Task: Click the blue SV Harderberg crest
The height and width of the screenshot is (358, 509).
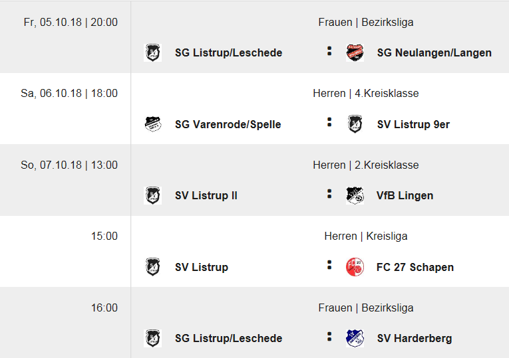Action: pyautogui.click(x=355, y=338)
